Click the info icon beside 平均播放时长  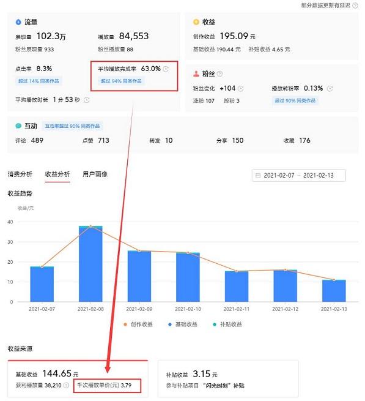click(87, 100)
